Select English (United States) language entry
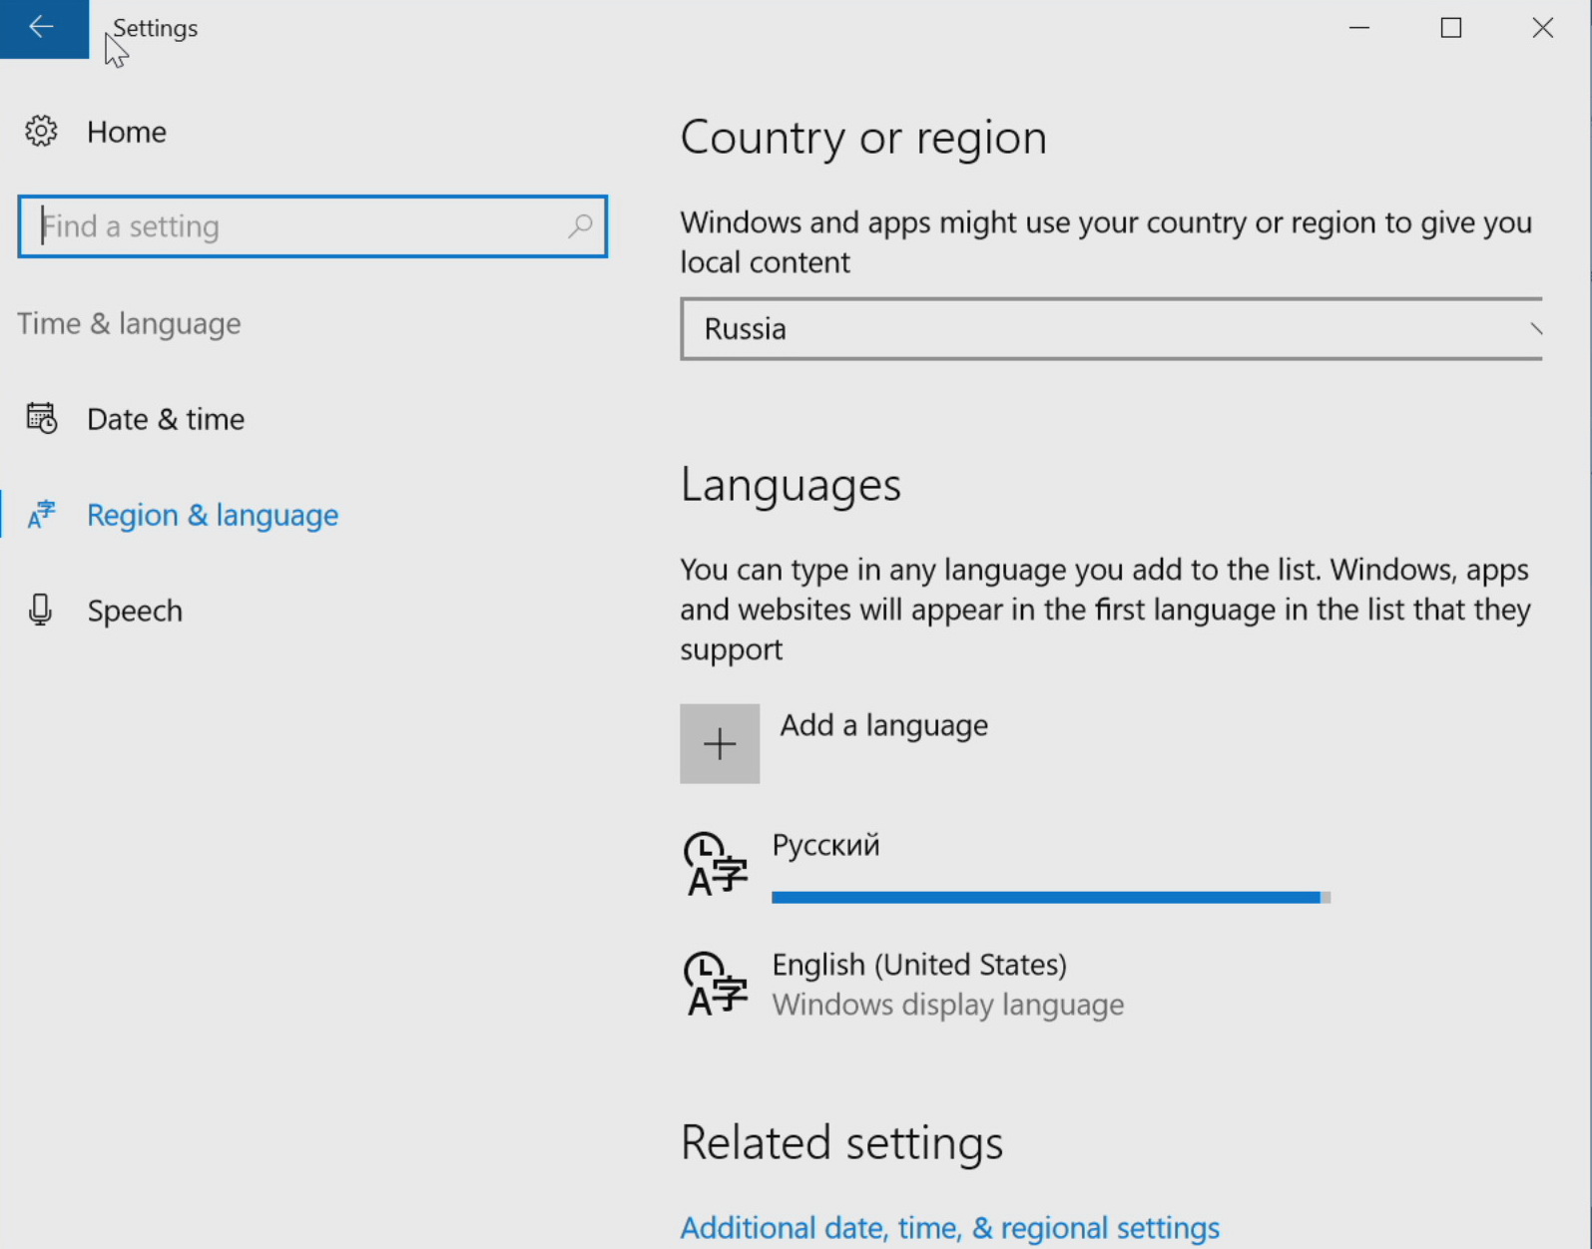 coord(918,965)
